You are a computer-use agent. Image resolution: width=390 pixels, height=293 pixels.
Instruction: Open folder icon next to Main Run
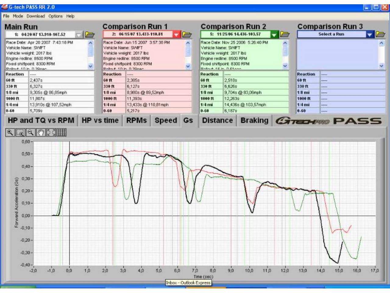(90, 34)
